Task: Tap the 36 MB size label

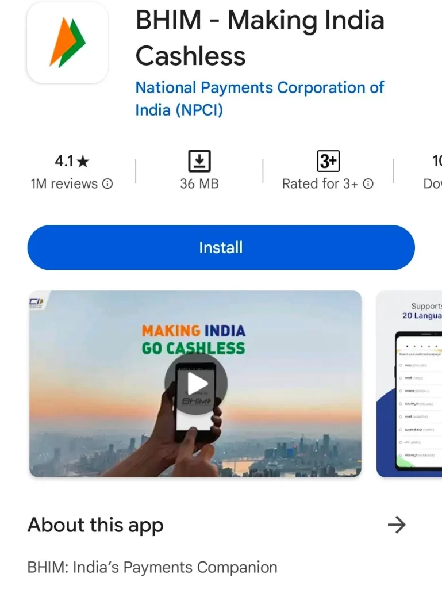Action: (x=199, y=183)
